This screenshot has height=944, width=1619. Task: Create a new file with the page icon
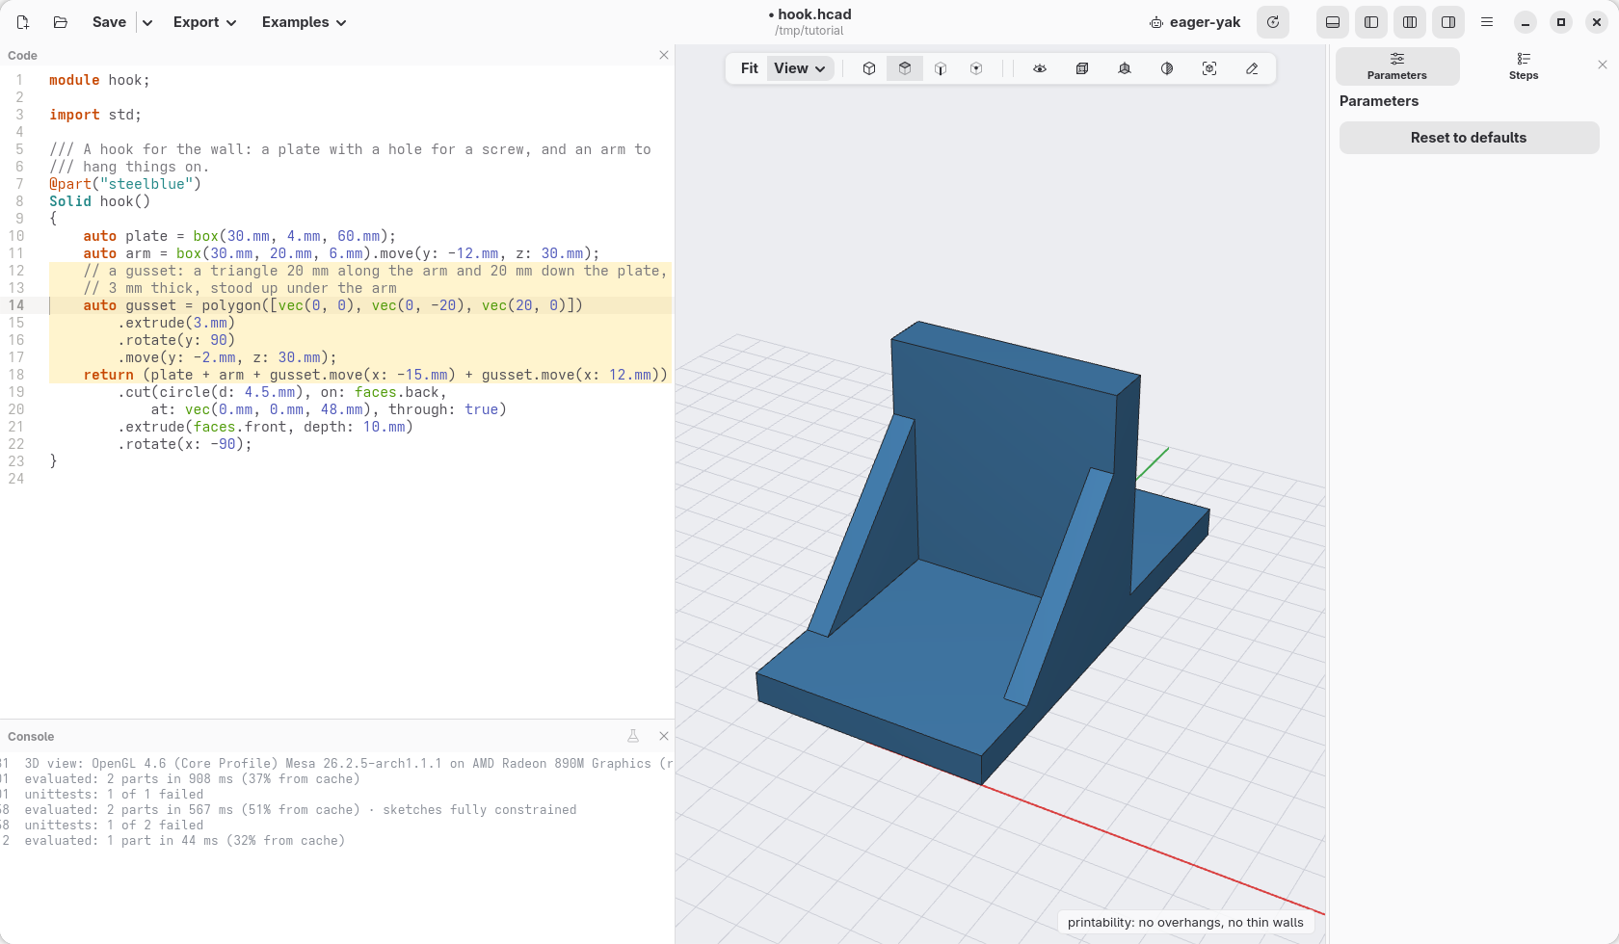coord(23,22)
